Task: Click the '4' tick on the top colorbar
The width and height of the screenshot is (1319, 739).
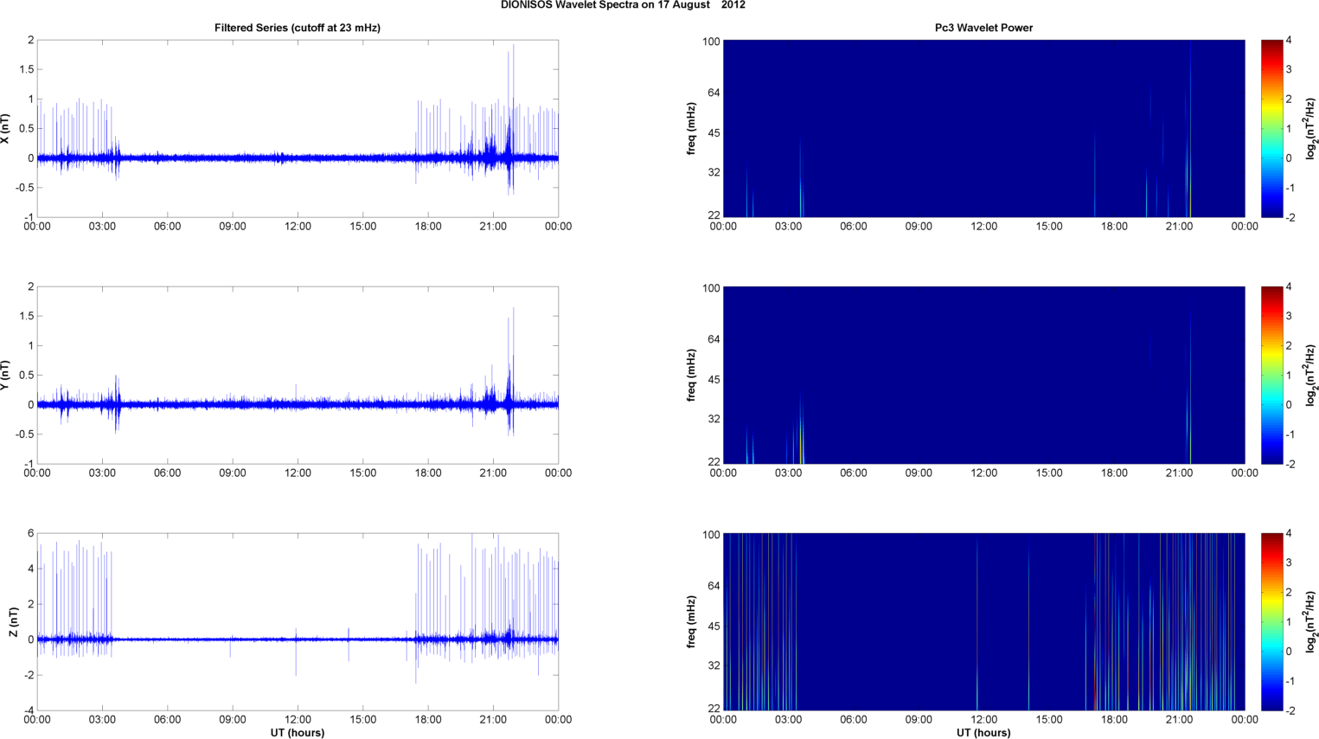Action: (1289, 41)
